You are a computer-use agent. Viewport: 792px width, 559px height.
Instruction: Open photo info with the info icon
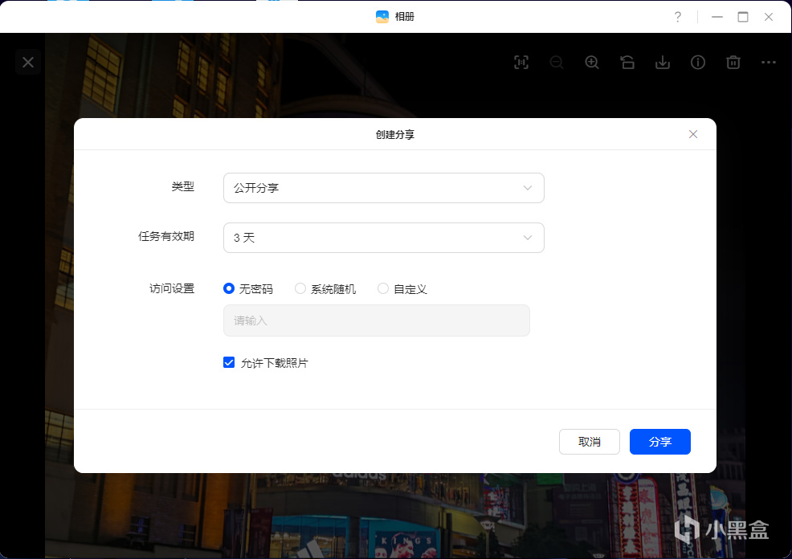click(698, 62)
